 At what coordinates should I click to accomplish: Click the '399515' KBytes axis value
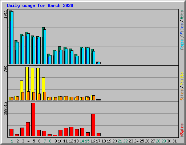tap(5, 108)
